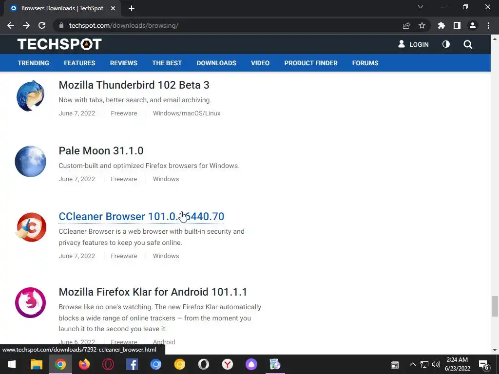Image resolution: width=499 pixels, height=374 pixels.
Task: Open Pale Moon 31.1.0 link
Action: pyautogui.click(x=101, y=151)
